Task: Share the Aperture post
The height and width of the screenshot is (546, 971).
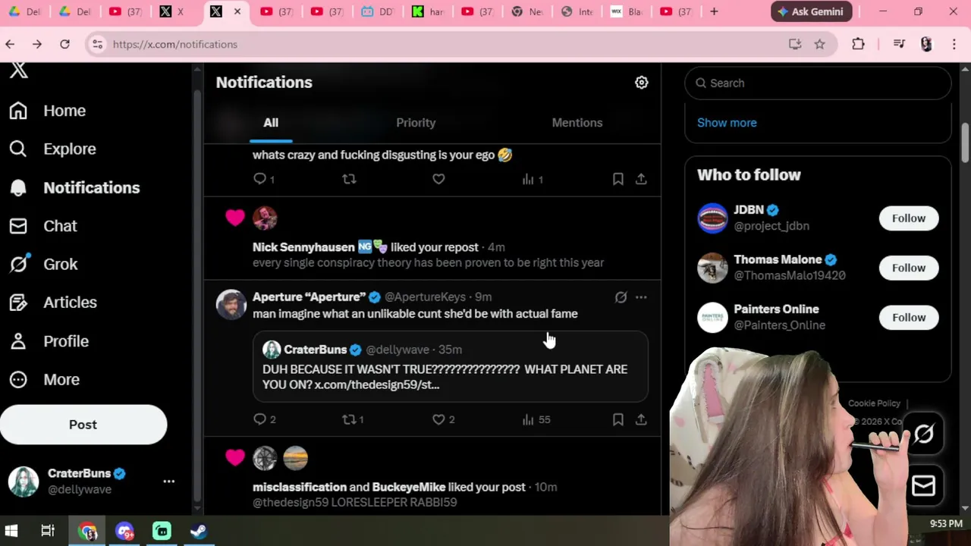Action: tap(641, 419)
